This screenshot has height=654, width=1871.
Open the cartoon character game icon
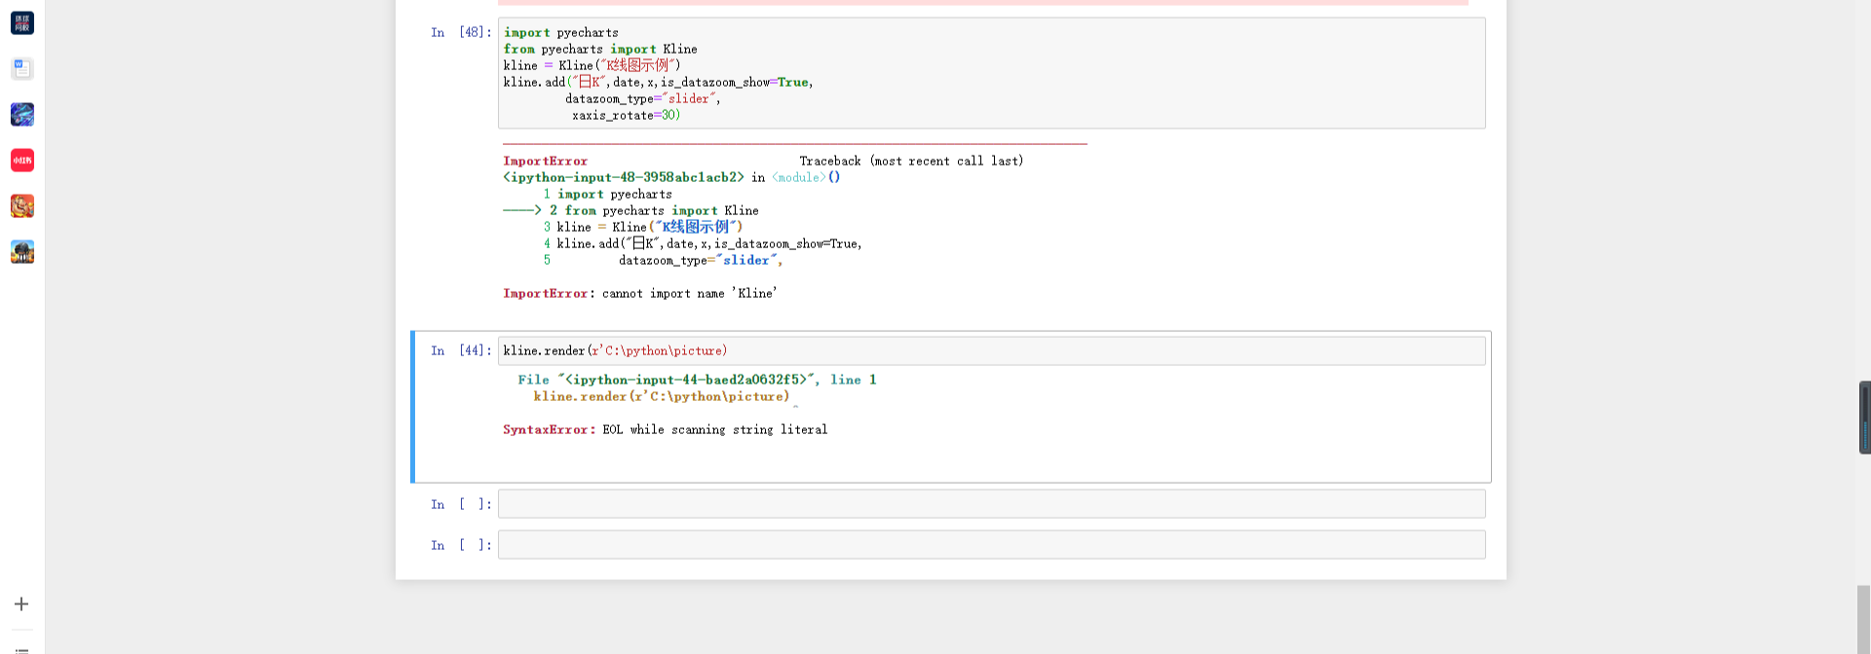[x=22, y=206]
